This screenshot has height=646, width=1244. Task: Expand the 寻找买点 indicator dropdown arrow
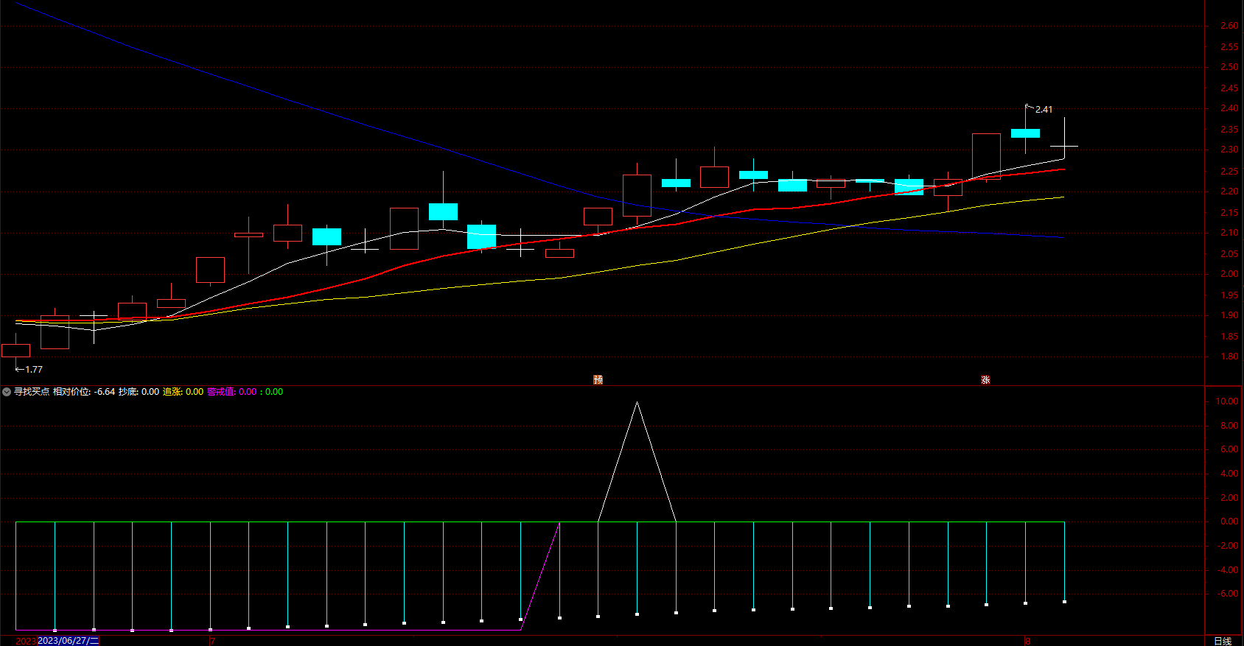(x=7, y=392)
